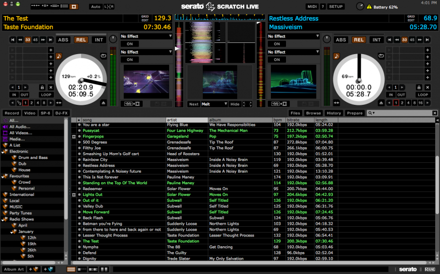Adjust left deck gain knob
The image size is (440, 274).
(113, 39)
